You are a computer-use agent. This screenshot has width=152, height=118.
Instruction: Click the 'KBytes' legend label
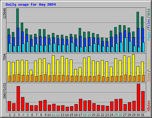[149, 106]
